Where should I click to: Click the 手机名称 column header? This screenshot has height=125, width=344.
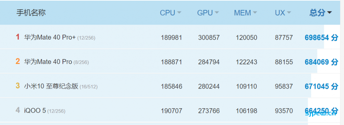(31, 13)
